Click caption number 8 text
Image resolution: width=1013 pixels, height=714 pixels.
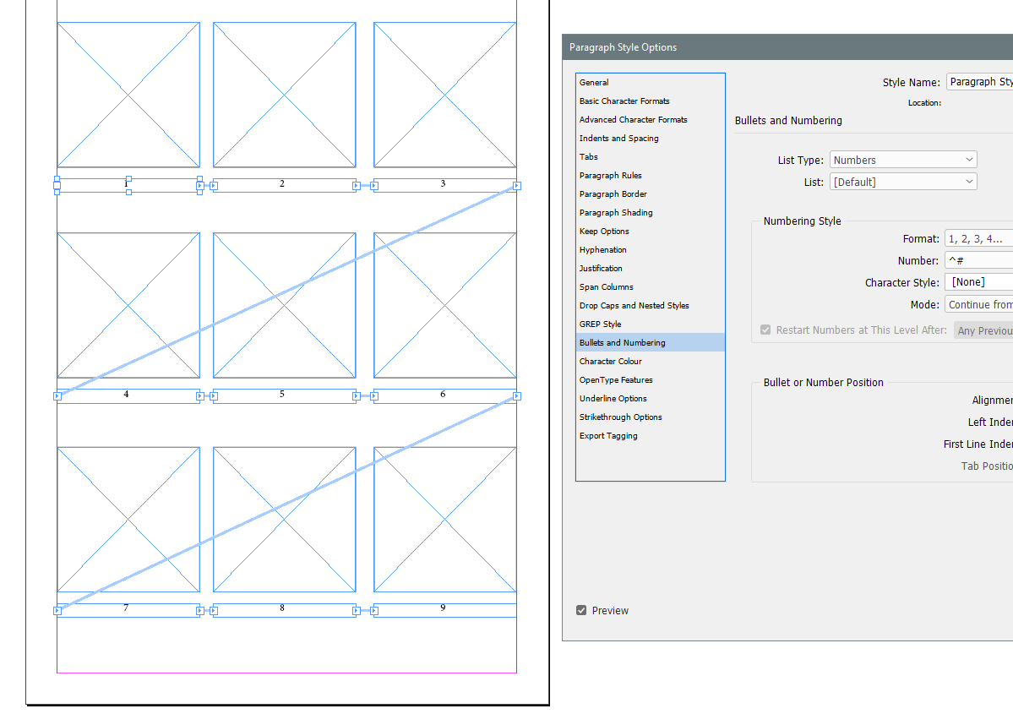tap(281, 608)
